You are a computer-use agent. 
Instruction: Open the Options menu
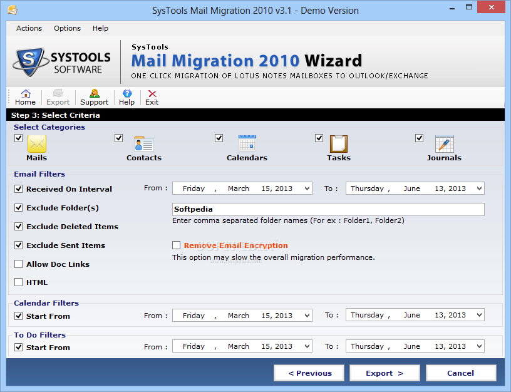[x=67, y=28]
